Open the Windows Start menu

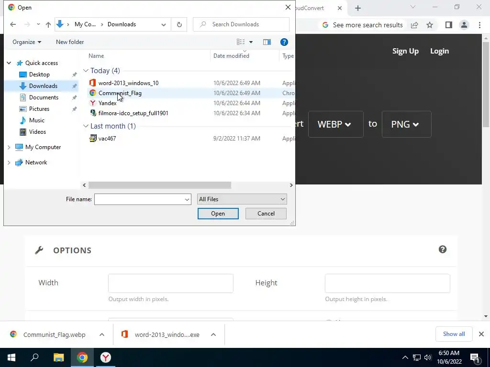click(11, 357)
